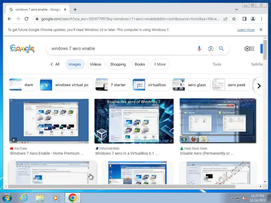
Task: Start voice search with microphone icon
Action: coord(199,49)
